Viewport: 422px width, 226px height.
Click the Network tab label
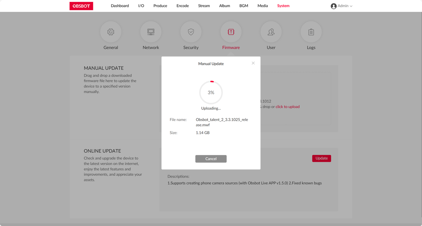point(151,47)
